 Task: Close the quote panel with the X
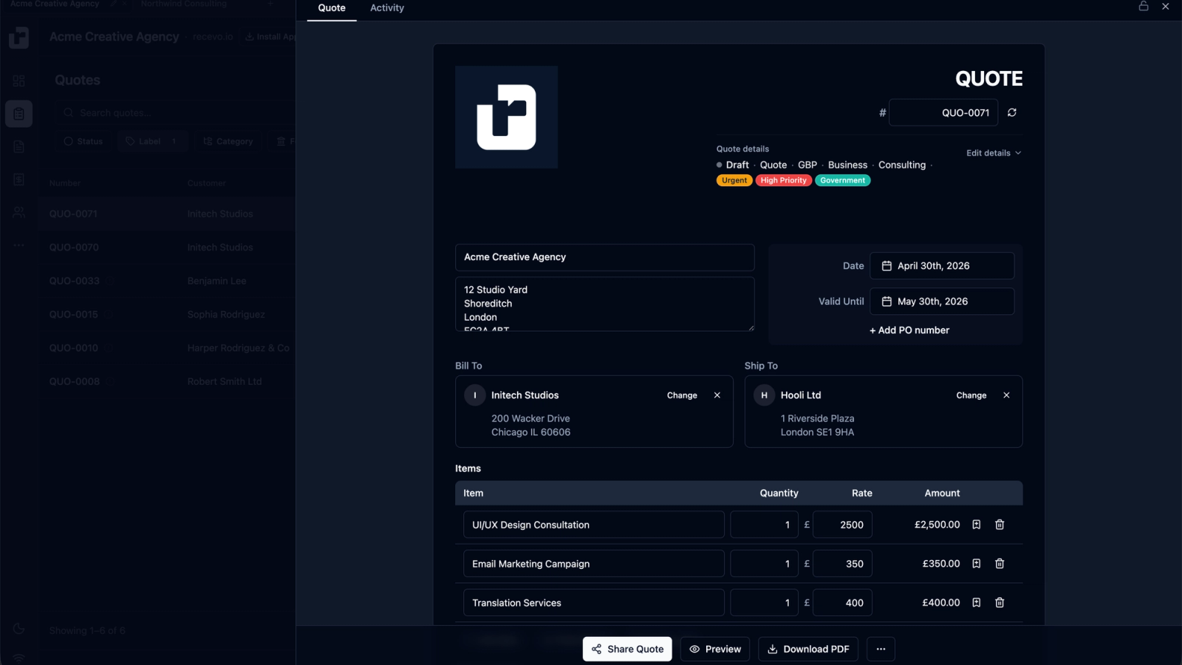pyautogui.click(x=1165, y=6)
